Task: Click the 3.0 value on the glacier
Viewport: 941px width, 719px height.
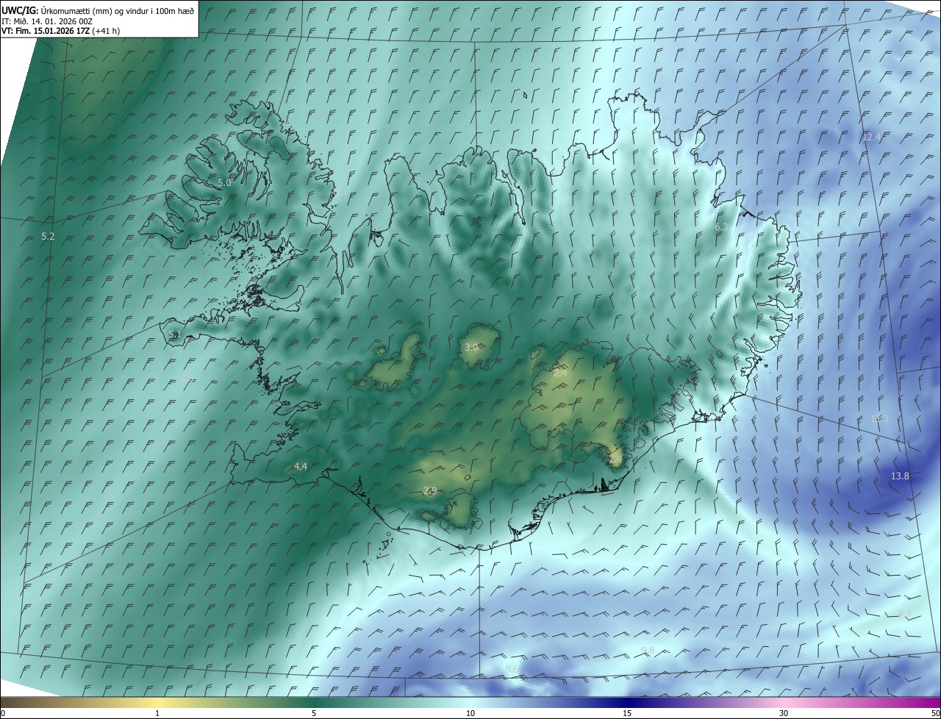Action: [471, 348]
